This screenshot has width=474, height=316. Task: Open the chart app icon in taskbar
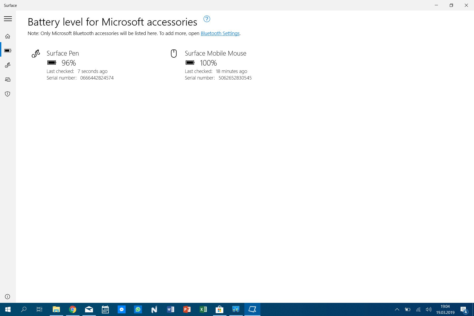click(236, 309)
